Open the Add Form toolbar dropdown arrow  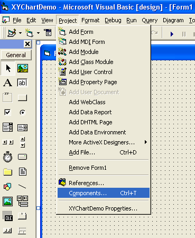pos(38,33)
